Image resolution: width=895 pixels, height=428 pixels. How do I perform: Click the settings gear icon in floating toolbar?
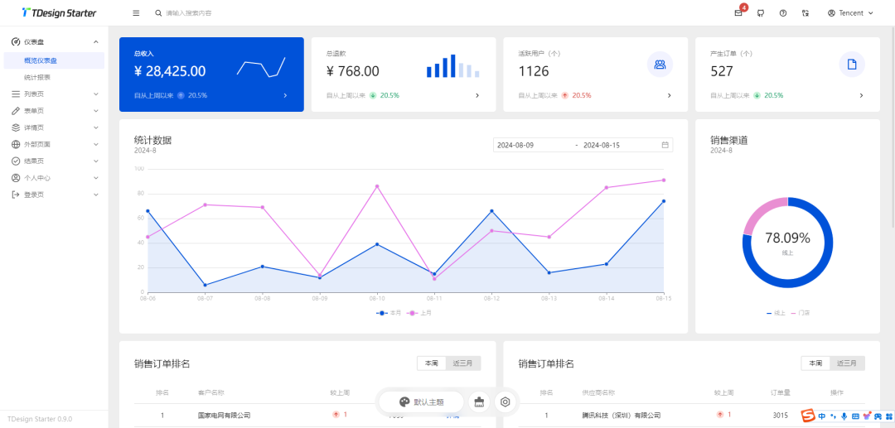(x=505, y=402)
